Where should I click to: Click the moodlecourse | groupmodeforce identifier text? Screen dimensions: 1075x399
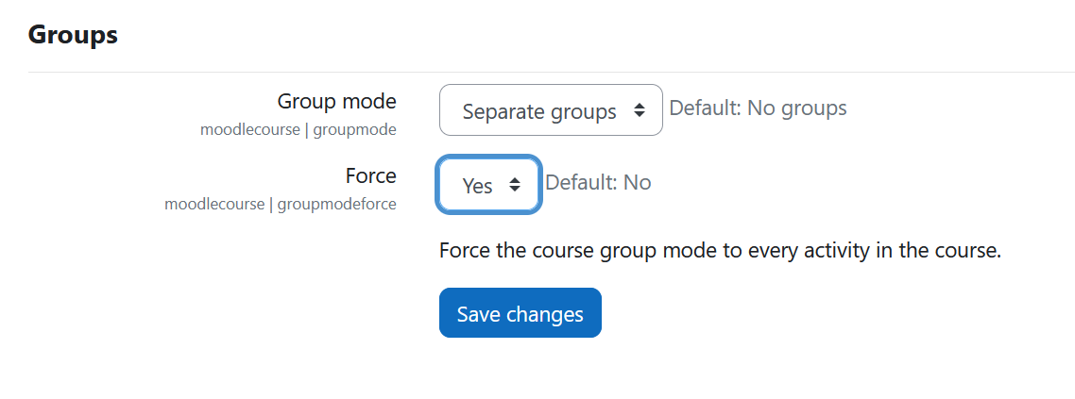[x=281, y=204]
